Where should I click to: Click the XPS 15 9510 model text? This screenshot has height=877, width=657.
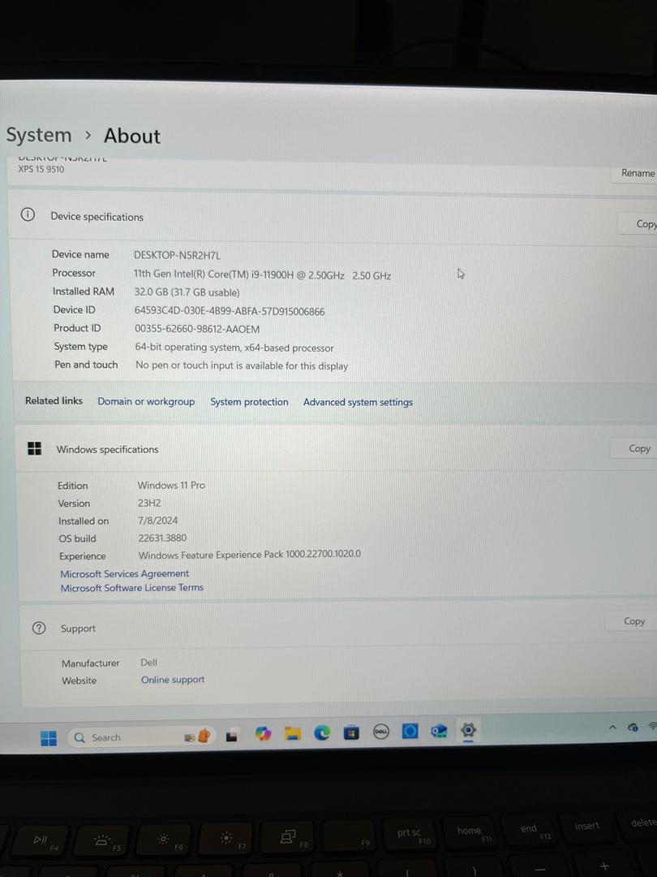tap(41, 169)
